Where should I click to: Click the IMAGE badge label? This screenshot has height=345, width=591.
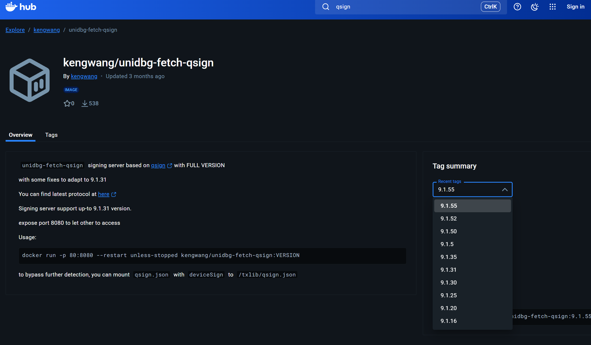[71, 90]
